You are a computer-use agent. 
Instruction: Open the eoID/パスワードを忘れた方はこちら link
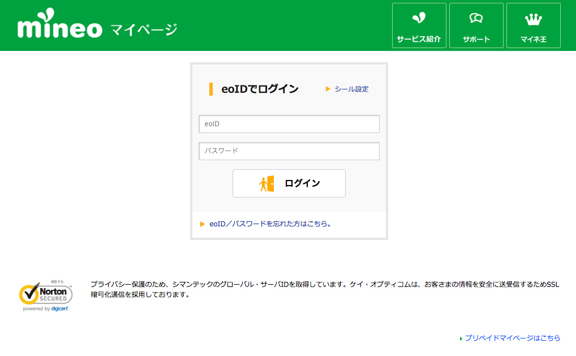270,224
